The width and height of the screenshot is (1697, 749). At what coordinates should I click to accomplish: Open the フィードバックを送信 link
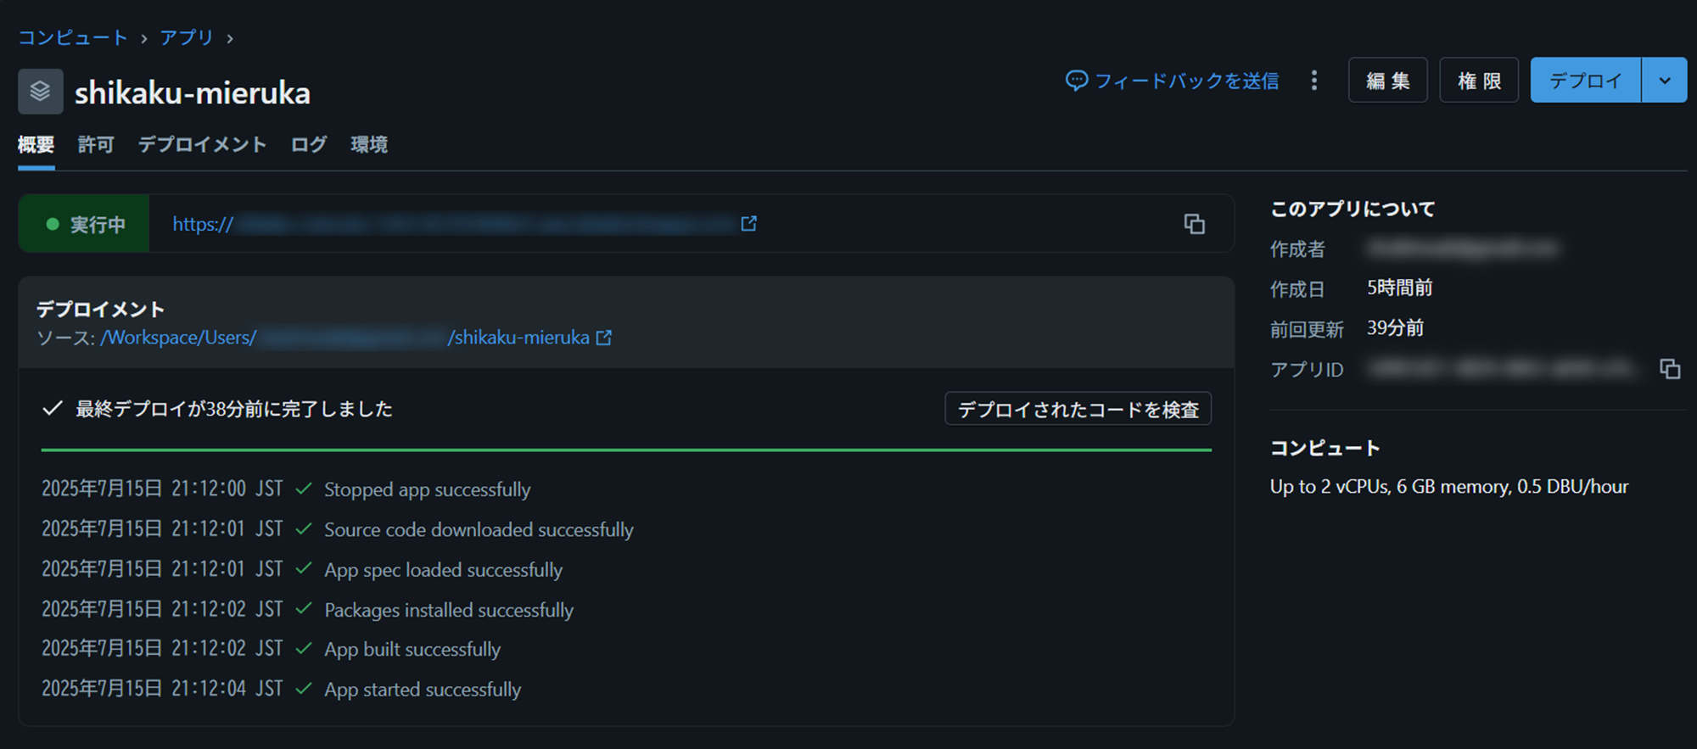tap(1186, 81)
